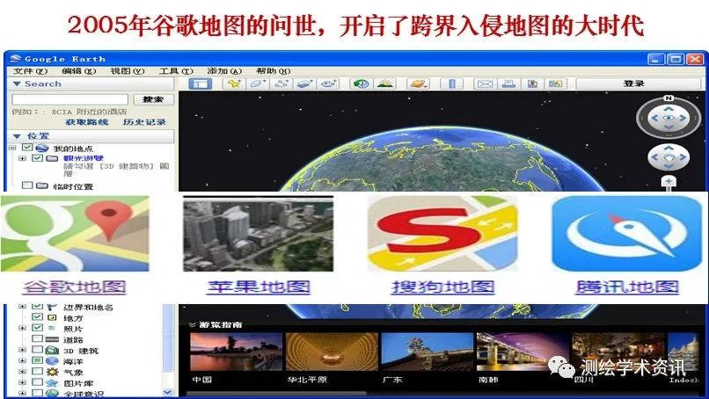
Task: Expand the 边界和地名 layer node
Action: [22, 307]
